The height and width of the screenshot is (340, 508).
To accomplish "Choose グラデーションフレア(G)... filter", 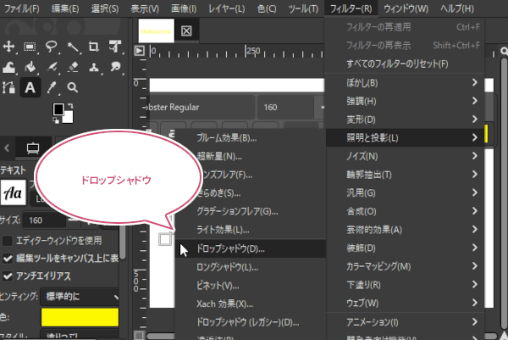I will (x=251, y=211).
